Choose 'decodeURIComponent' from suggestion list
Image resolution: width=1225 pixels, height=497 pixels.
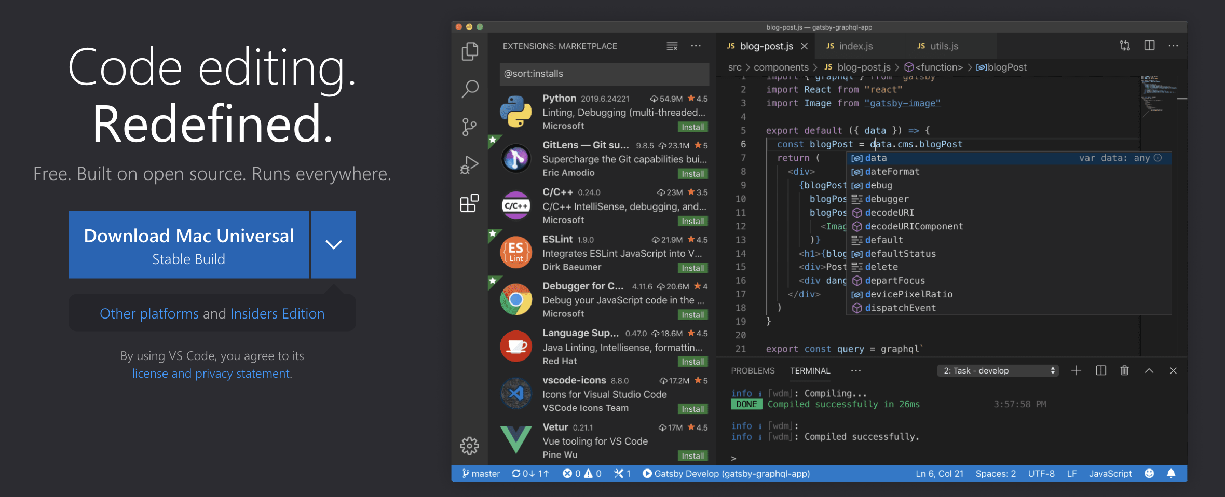point(1009,226)
